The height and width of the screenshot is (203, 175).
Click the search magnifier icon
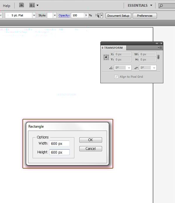pos(162,6)
